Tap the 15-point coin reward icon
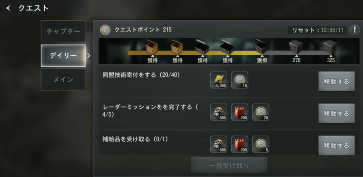 coord(240,80)
